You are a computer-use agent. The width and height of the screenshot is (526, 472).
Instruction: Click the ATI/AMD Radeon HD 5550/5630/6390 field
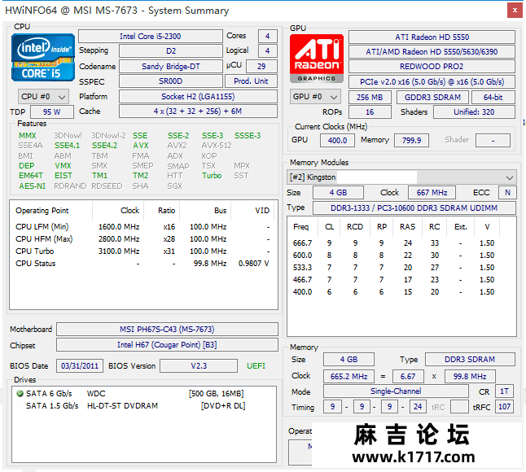432,51
